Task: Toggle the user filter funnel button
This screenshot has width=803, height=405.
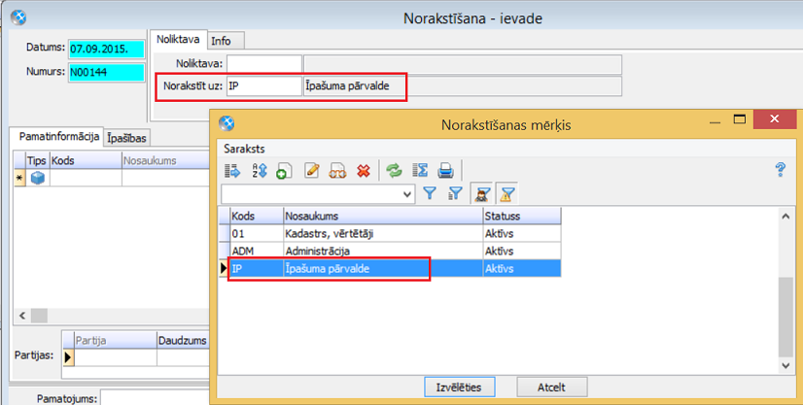Action: [x=481, y=194]
